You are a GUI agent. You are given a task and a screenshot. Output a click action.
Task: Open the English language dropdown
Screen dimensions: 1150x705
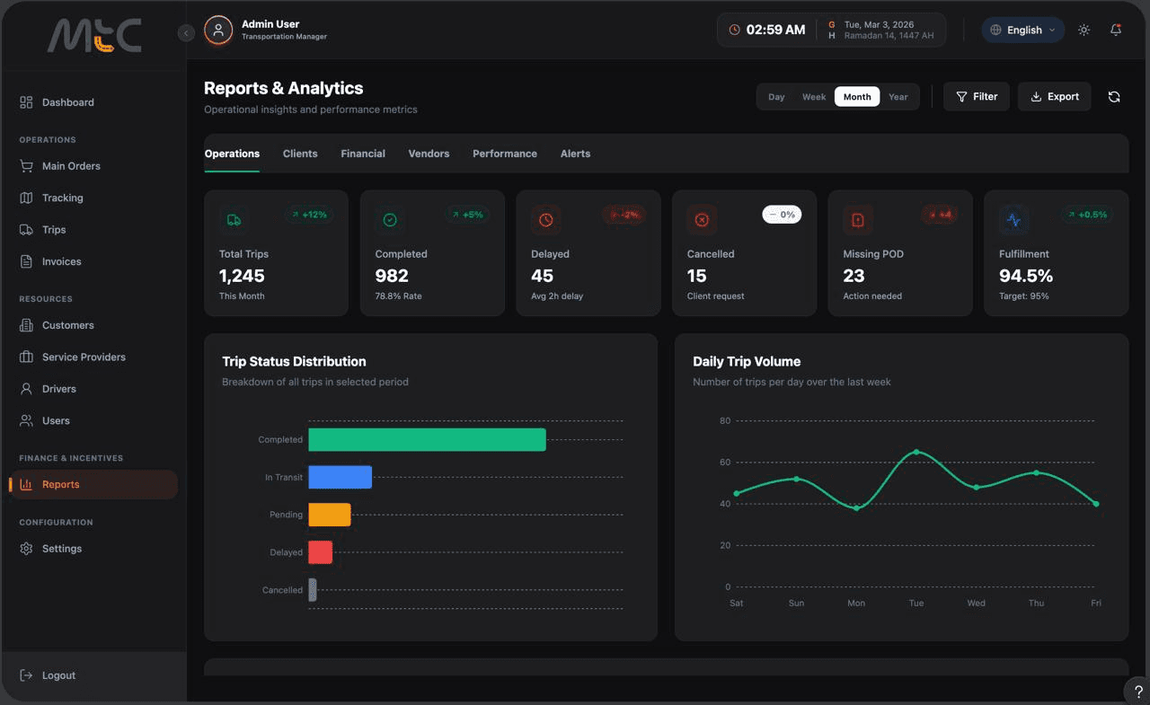tap(1022, 30)
